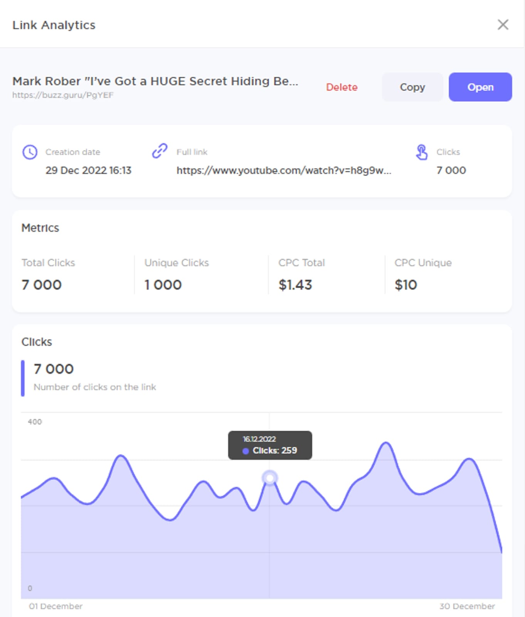Delete this tracked link

pyautogui.click(x=342, y=87)
